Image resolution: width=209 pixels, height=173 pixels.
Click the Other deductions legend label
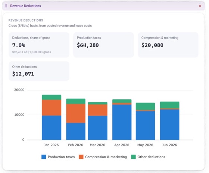[x=151, y=157]
